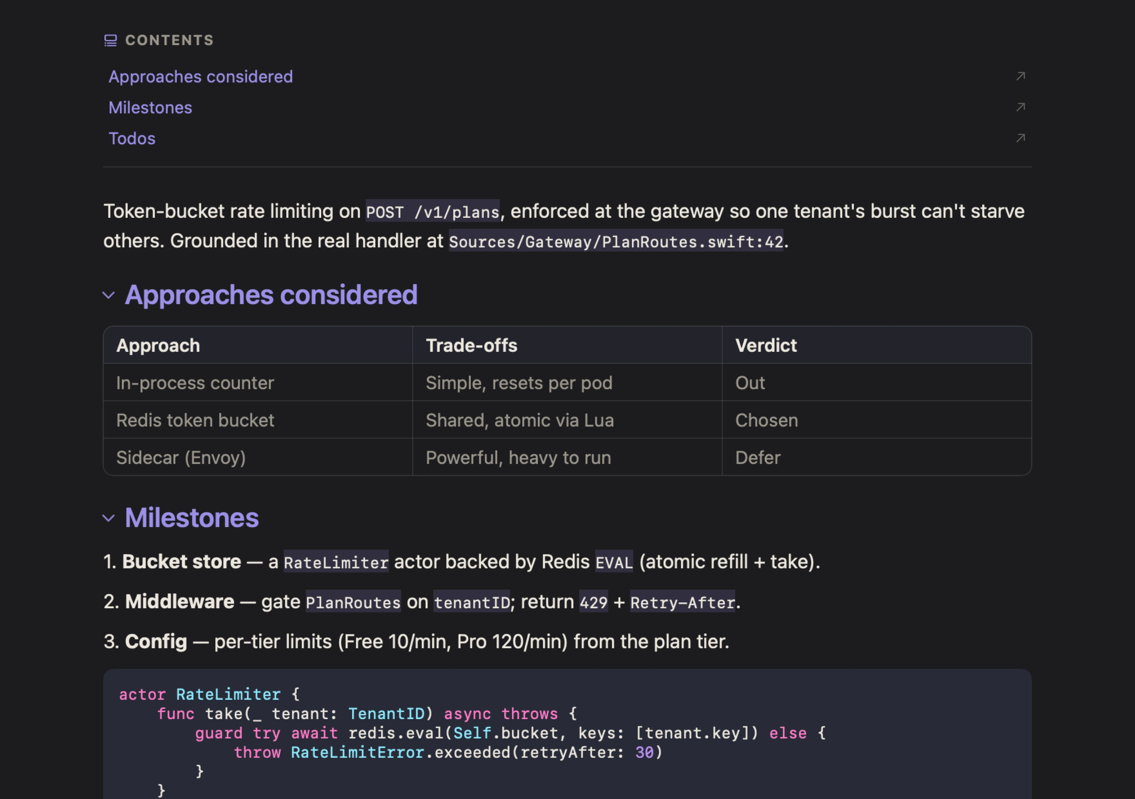Click the 'Out' verdict cell
Image resolution: width=1135 pixels, height=799 pixels.
(877, 383)
